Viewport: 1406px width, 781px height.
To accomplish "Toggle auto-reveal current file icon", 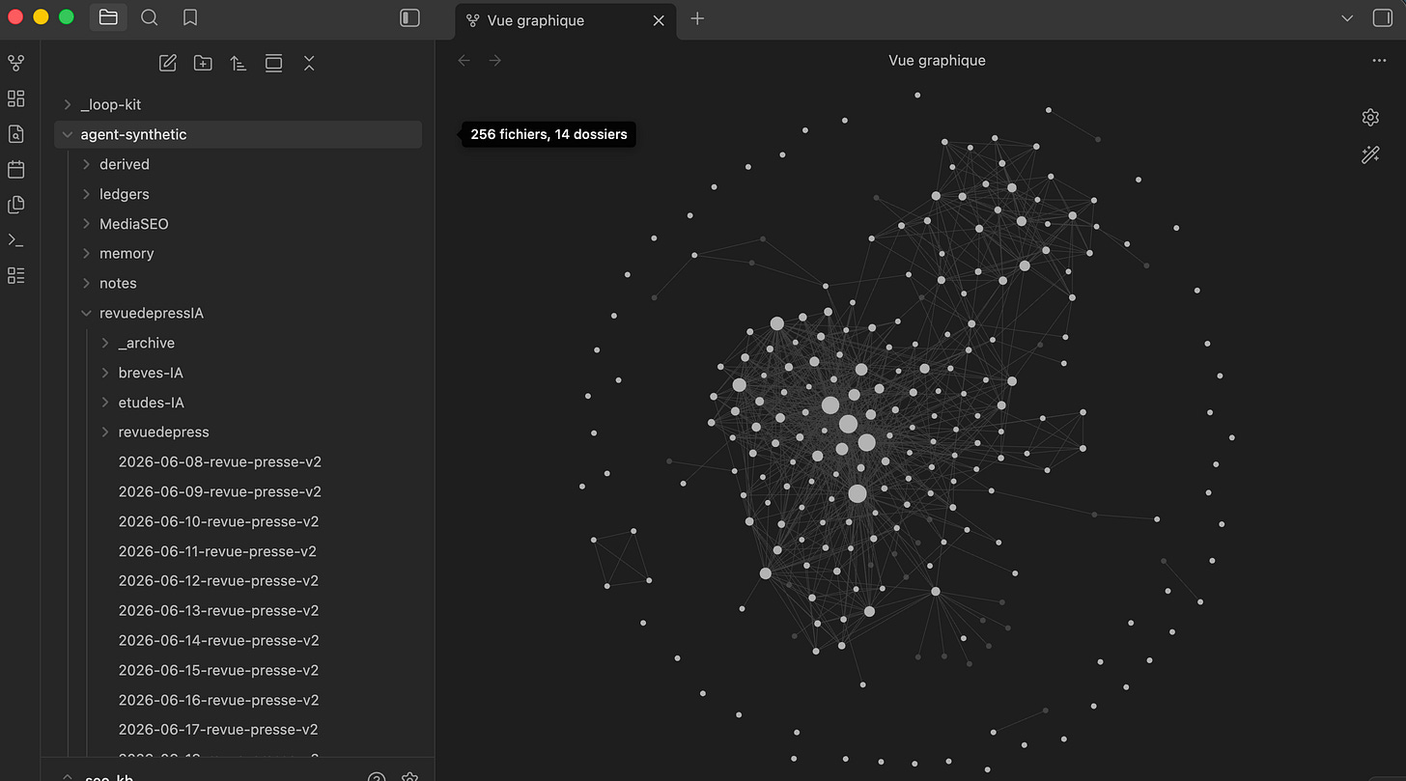I will [274, 63].
